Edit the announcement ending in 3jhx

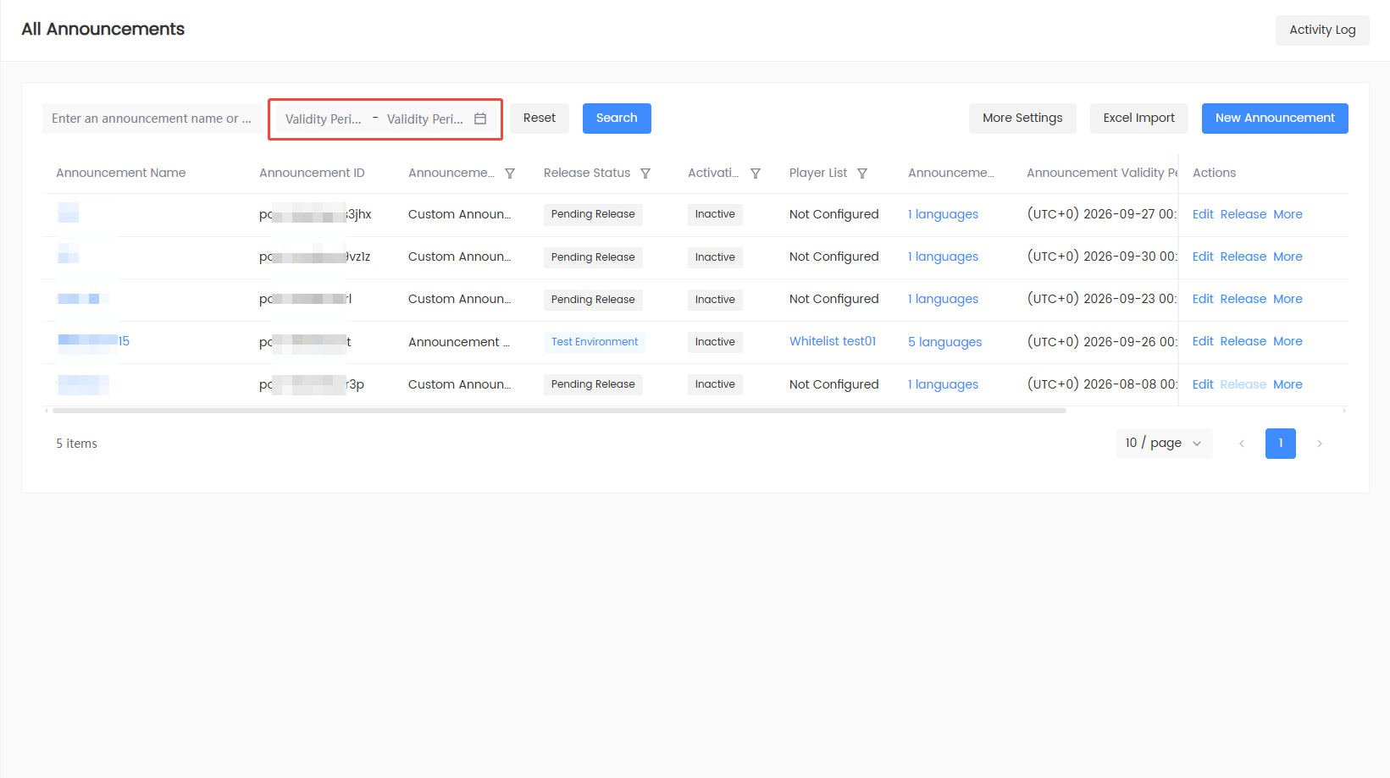click(1203, 214)
